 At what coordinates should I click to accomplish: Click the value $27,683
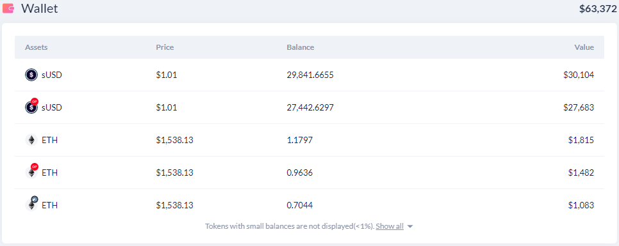point(579,107)
